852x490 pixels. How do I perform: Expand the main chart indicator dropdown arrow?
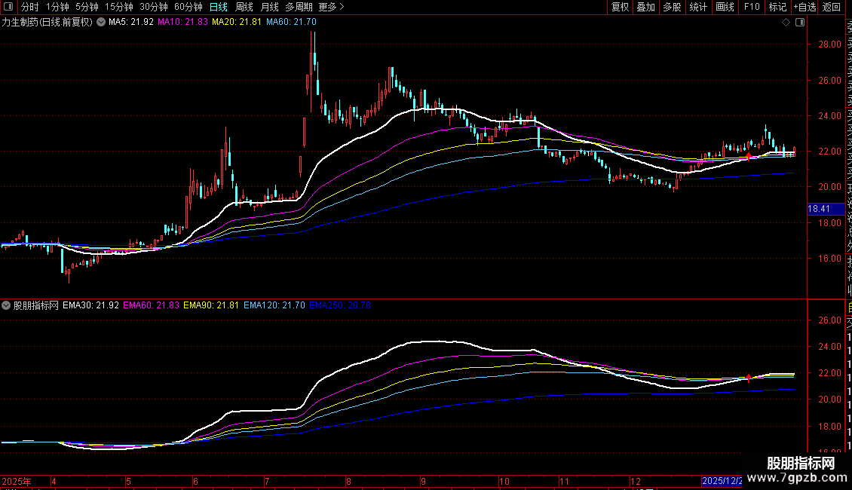[x=101, y=23]
